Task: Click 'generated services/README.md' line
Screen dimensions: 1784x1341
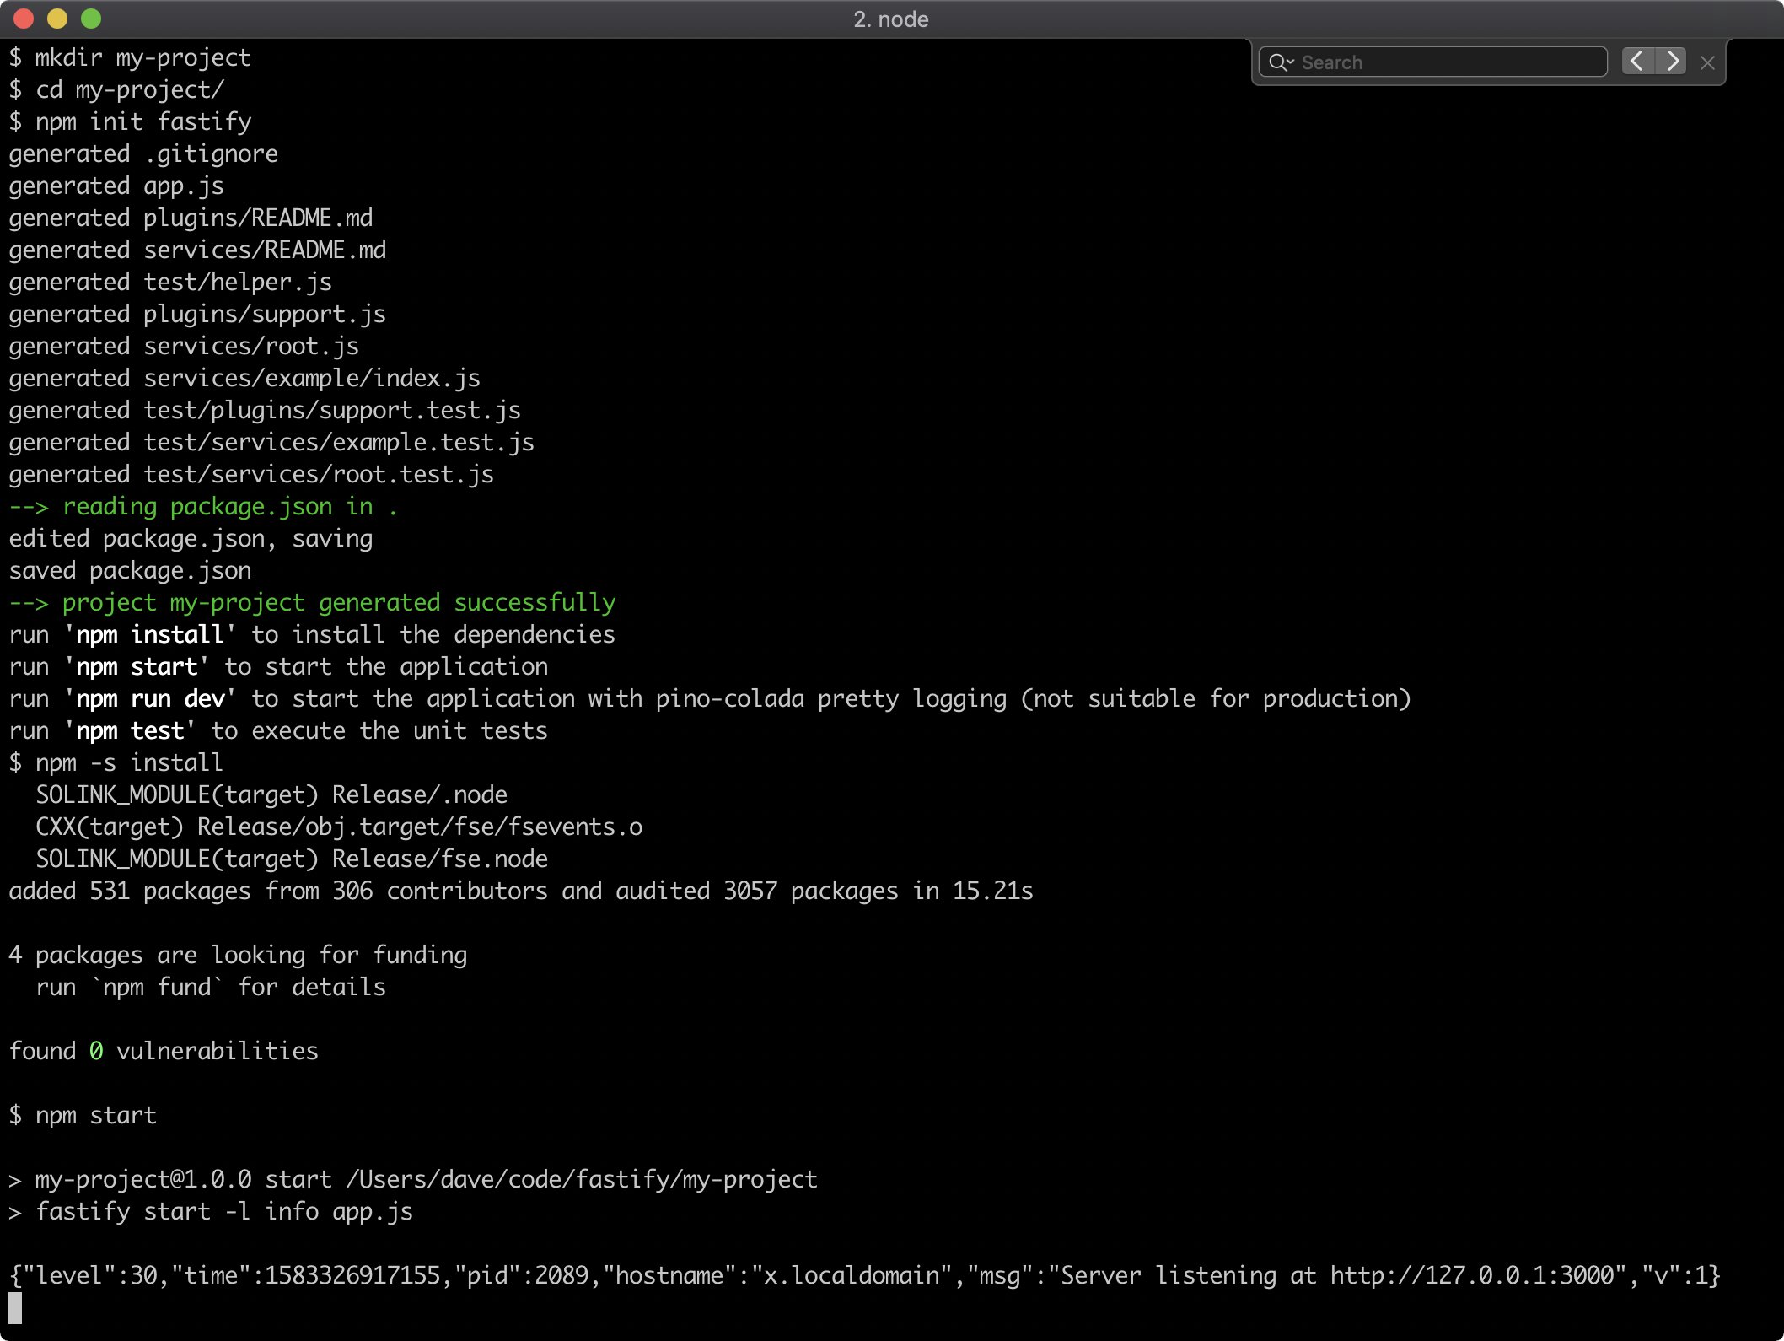Action: [197, 250]
